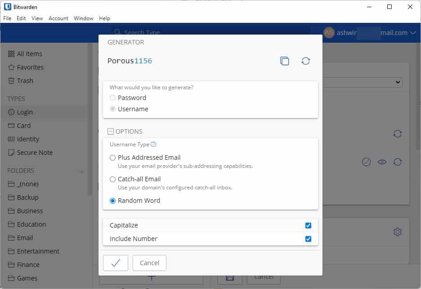Filter by Secure Note type
This screenshot has width=421, height=289.
[35, 153]
